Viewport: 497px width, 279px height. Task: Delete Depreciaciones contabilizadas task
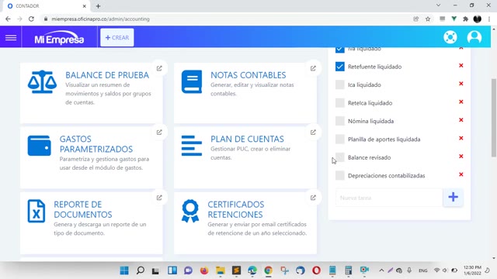click(x=461, y=174)
